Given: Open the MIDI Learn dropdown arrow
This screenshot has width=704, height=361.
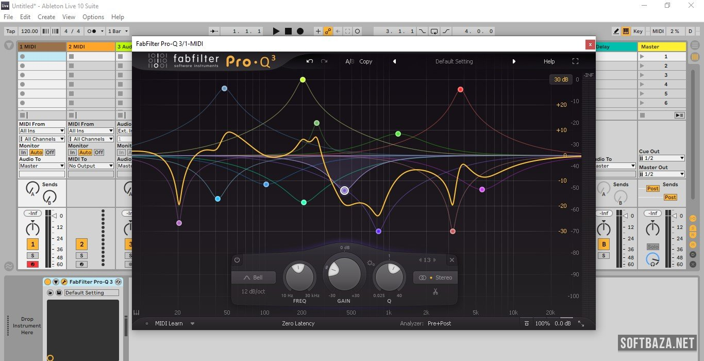Looking at the screenshot, I should [x=192, y=324].
